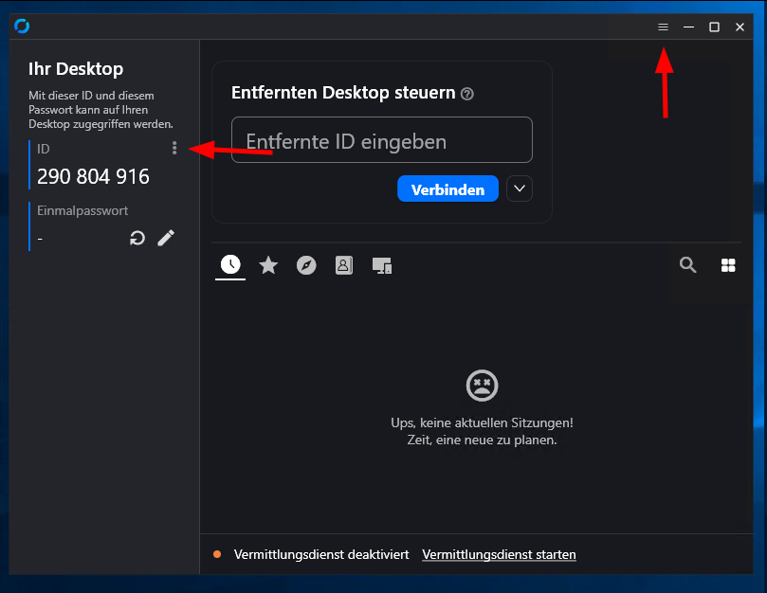Toggle the grid view layout icon

[x=728, y=265]
